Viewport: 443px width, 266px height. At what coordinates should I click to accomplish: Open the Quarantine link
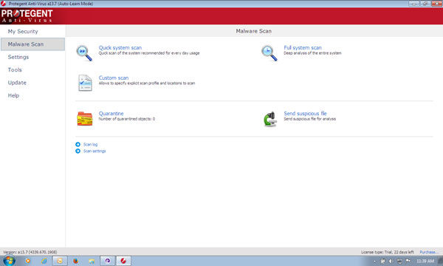tap(111, 113)
